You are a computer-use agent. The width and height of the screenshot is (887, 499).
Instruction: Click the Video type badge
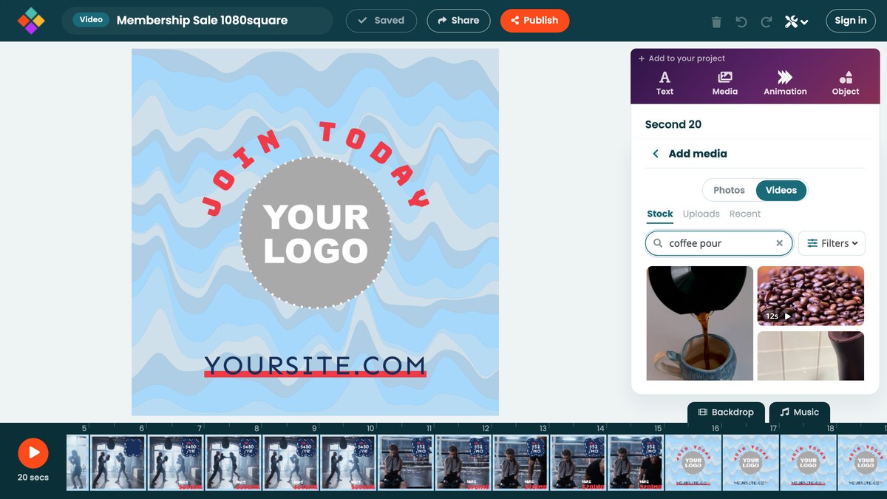(91, 20)
